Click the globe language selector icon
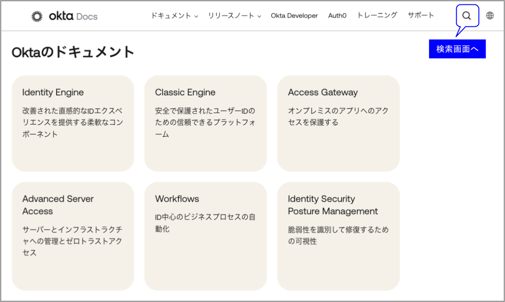505x302 pixels. (x=490, y=15)
